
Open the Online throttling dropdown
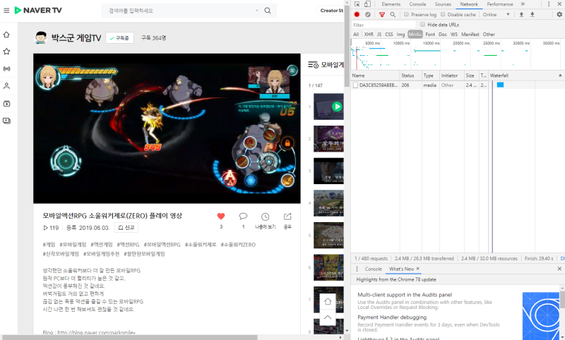[496, 14]
